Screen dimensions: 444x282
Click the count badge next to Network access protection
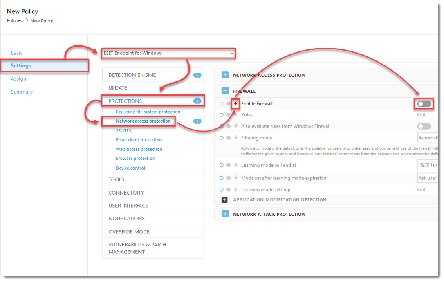tap(197, 121)
